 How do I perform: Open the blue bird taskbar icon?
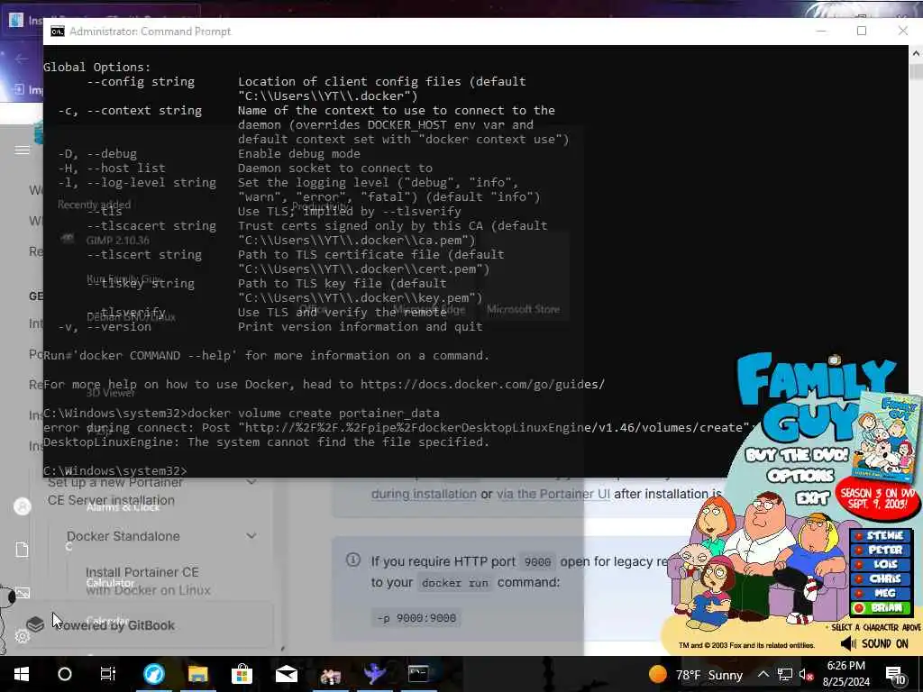coord(374,674)
